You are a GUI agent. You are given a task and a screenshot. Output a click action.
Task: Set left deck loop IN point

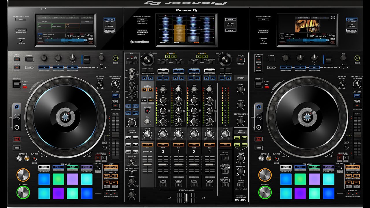coord(107,183)
